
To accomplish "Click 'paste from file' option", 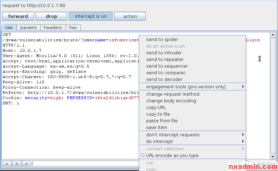I will [x=193, y=121].
